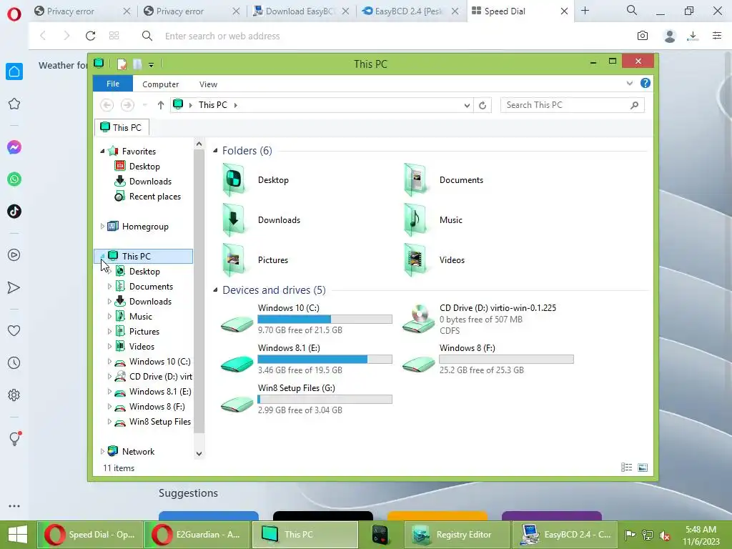Open Windows 10 (C:) drive in main pane
The height and width of the screenshot is (549, 732).
coord(306,320)
